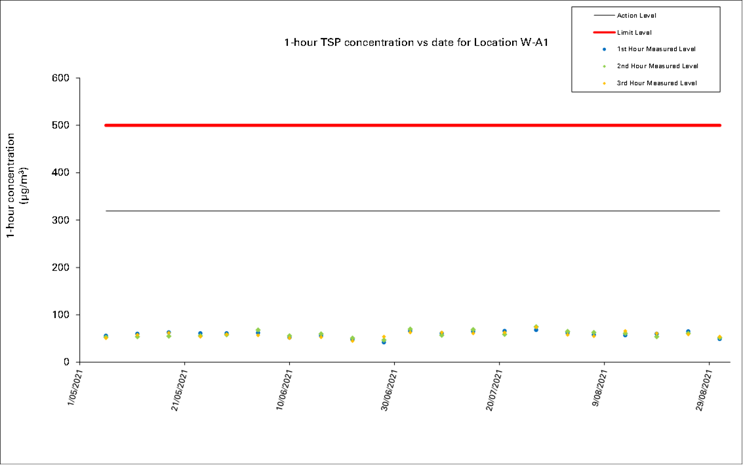This screenshot has height=465, width=743.
Task: Click the chart title for Location W-A1
Action: 415,43
